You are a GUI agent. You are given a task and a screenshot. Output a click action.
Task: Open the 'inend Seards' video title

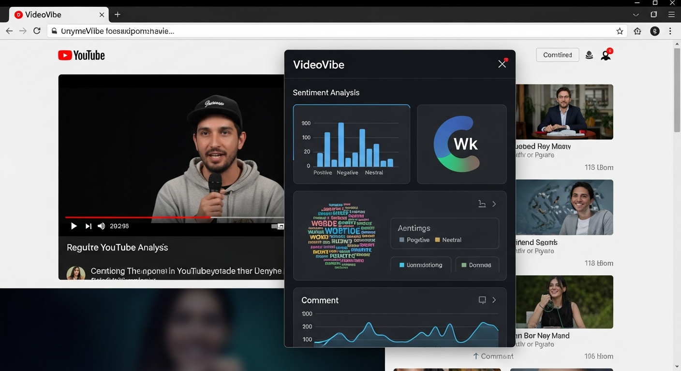click(537, 243)
